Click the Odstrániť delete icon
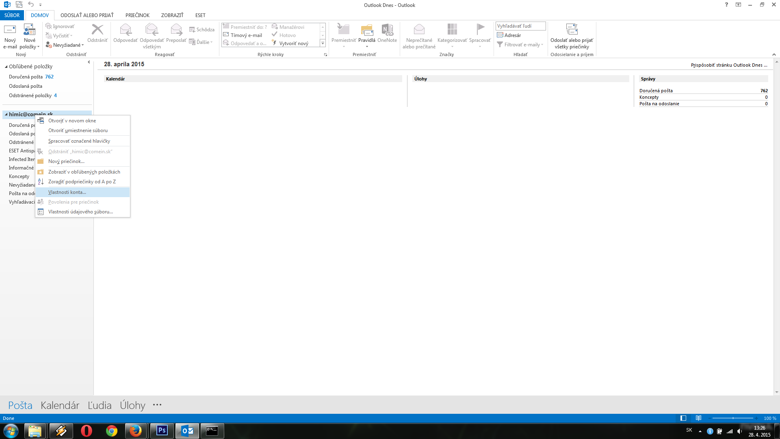This screenshot has width=780, height=439. (97, 30)
